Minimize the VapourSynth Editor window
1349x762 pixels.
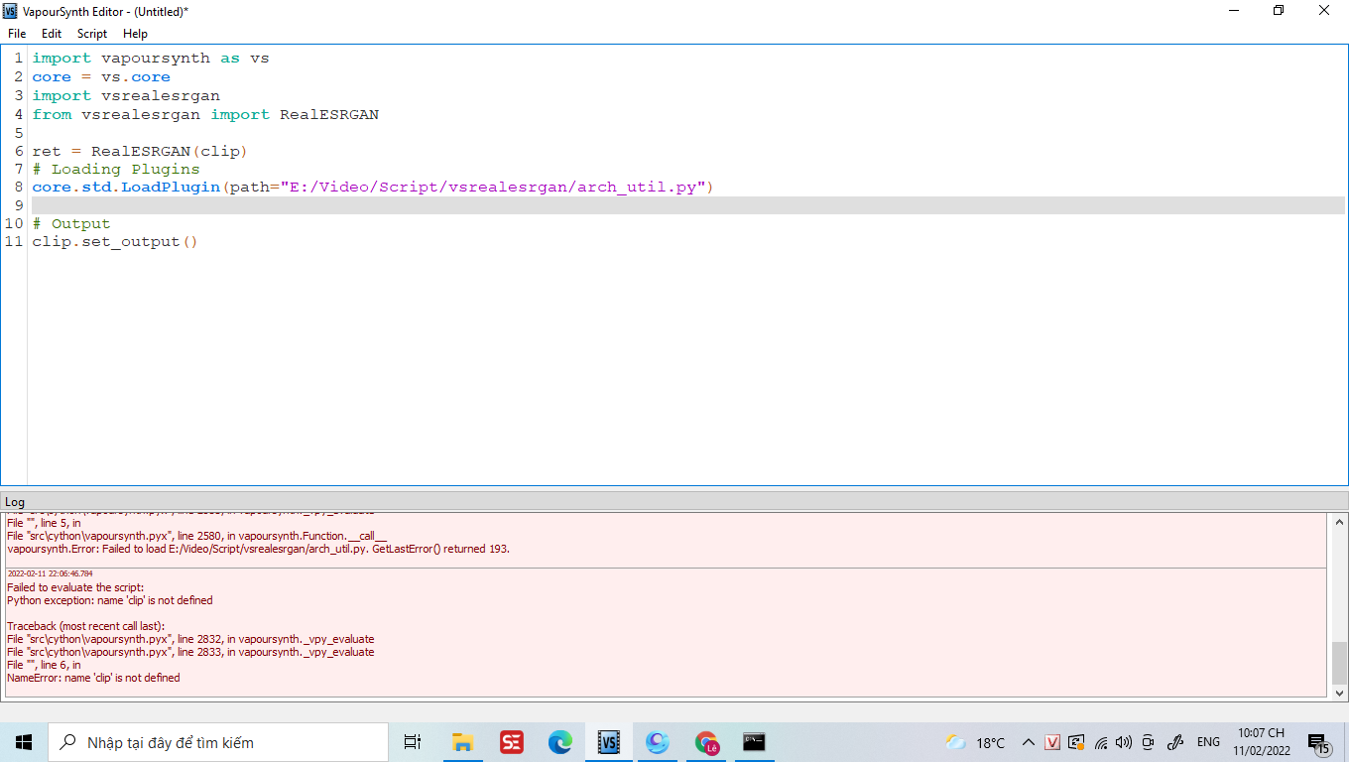coord(1232,11)
